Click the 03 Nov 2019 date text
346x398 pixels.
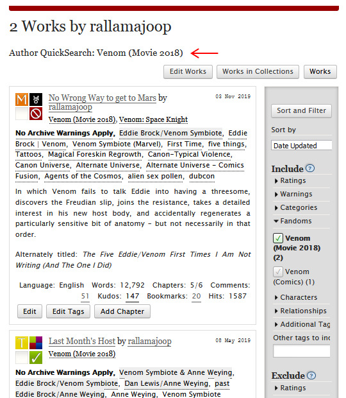point(233,96)
